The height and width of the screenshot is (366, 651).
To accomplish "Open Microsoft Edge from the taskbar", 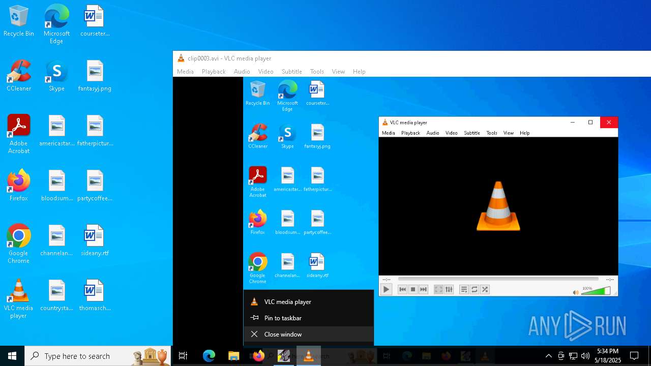I will 209,356.
